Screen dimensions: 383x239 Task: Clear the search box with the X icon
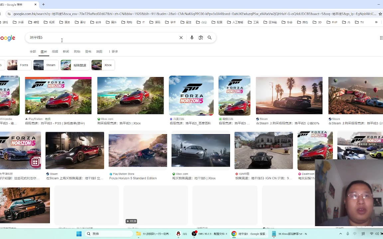[x=181, y=38]
